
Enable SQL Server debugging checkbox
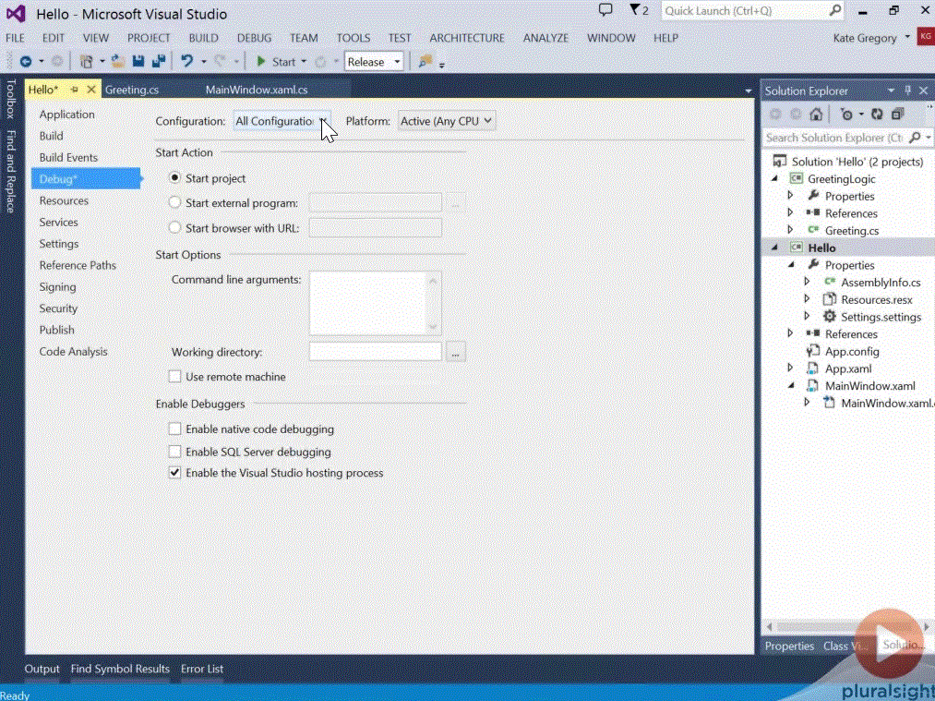174,452
